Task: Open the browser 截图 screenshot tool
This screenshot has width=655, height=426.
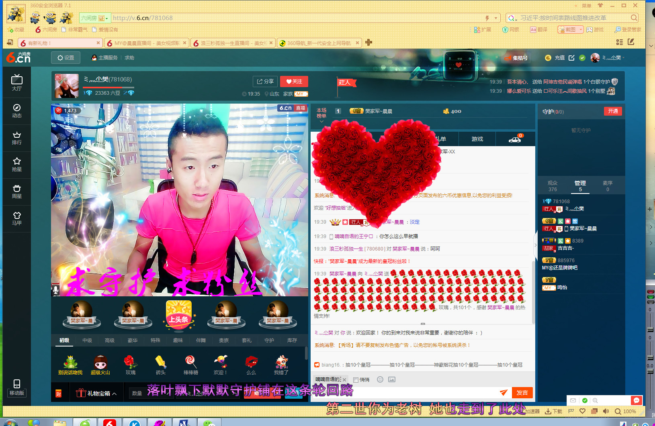Action: [x=567, y=30]
